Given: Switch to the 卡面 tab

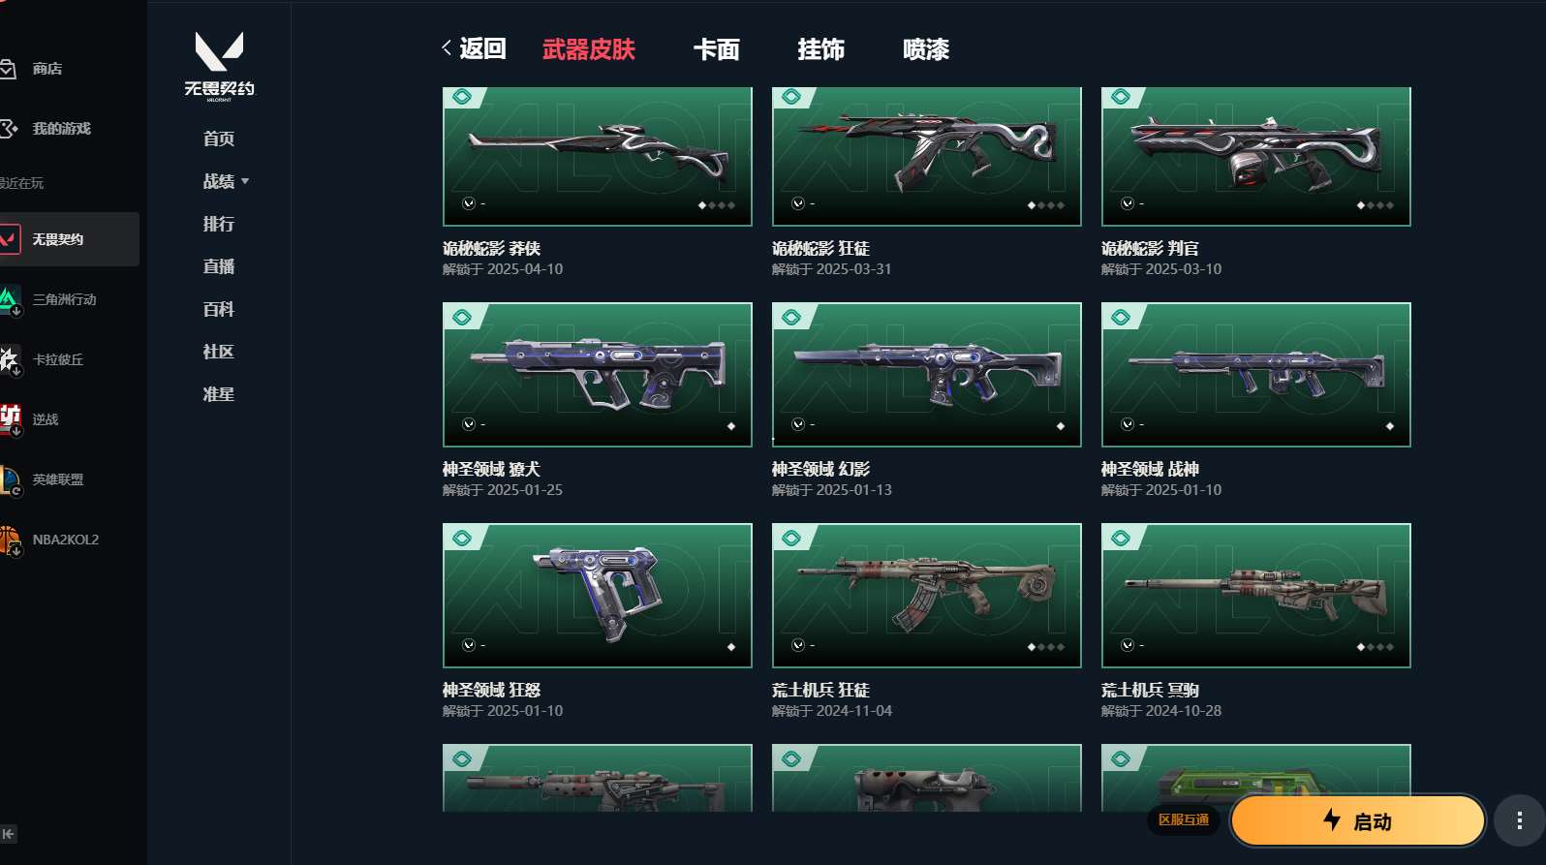Looking at the screenshot, I should point(717,49).
